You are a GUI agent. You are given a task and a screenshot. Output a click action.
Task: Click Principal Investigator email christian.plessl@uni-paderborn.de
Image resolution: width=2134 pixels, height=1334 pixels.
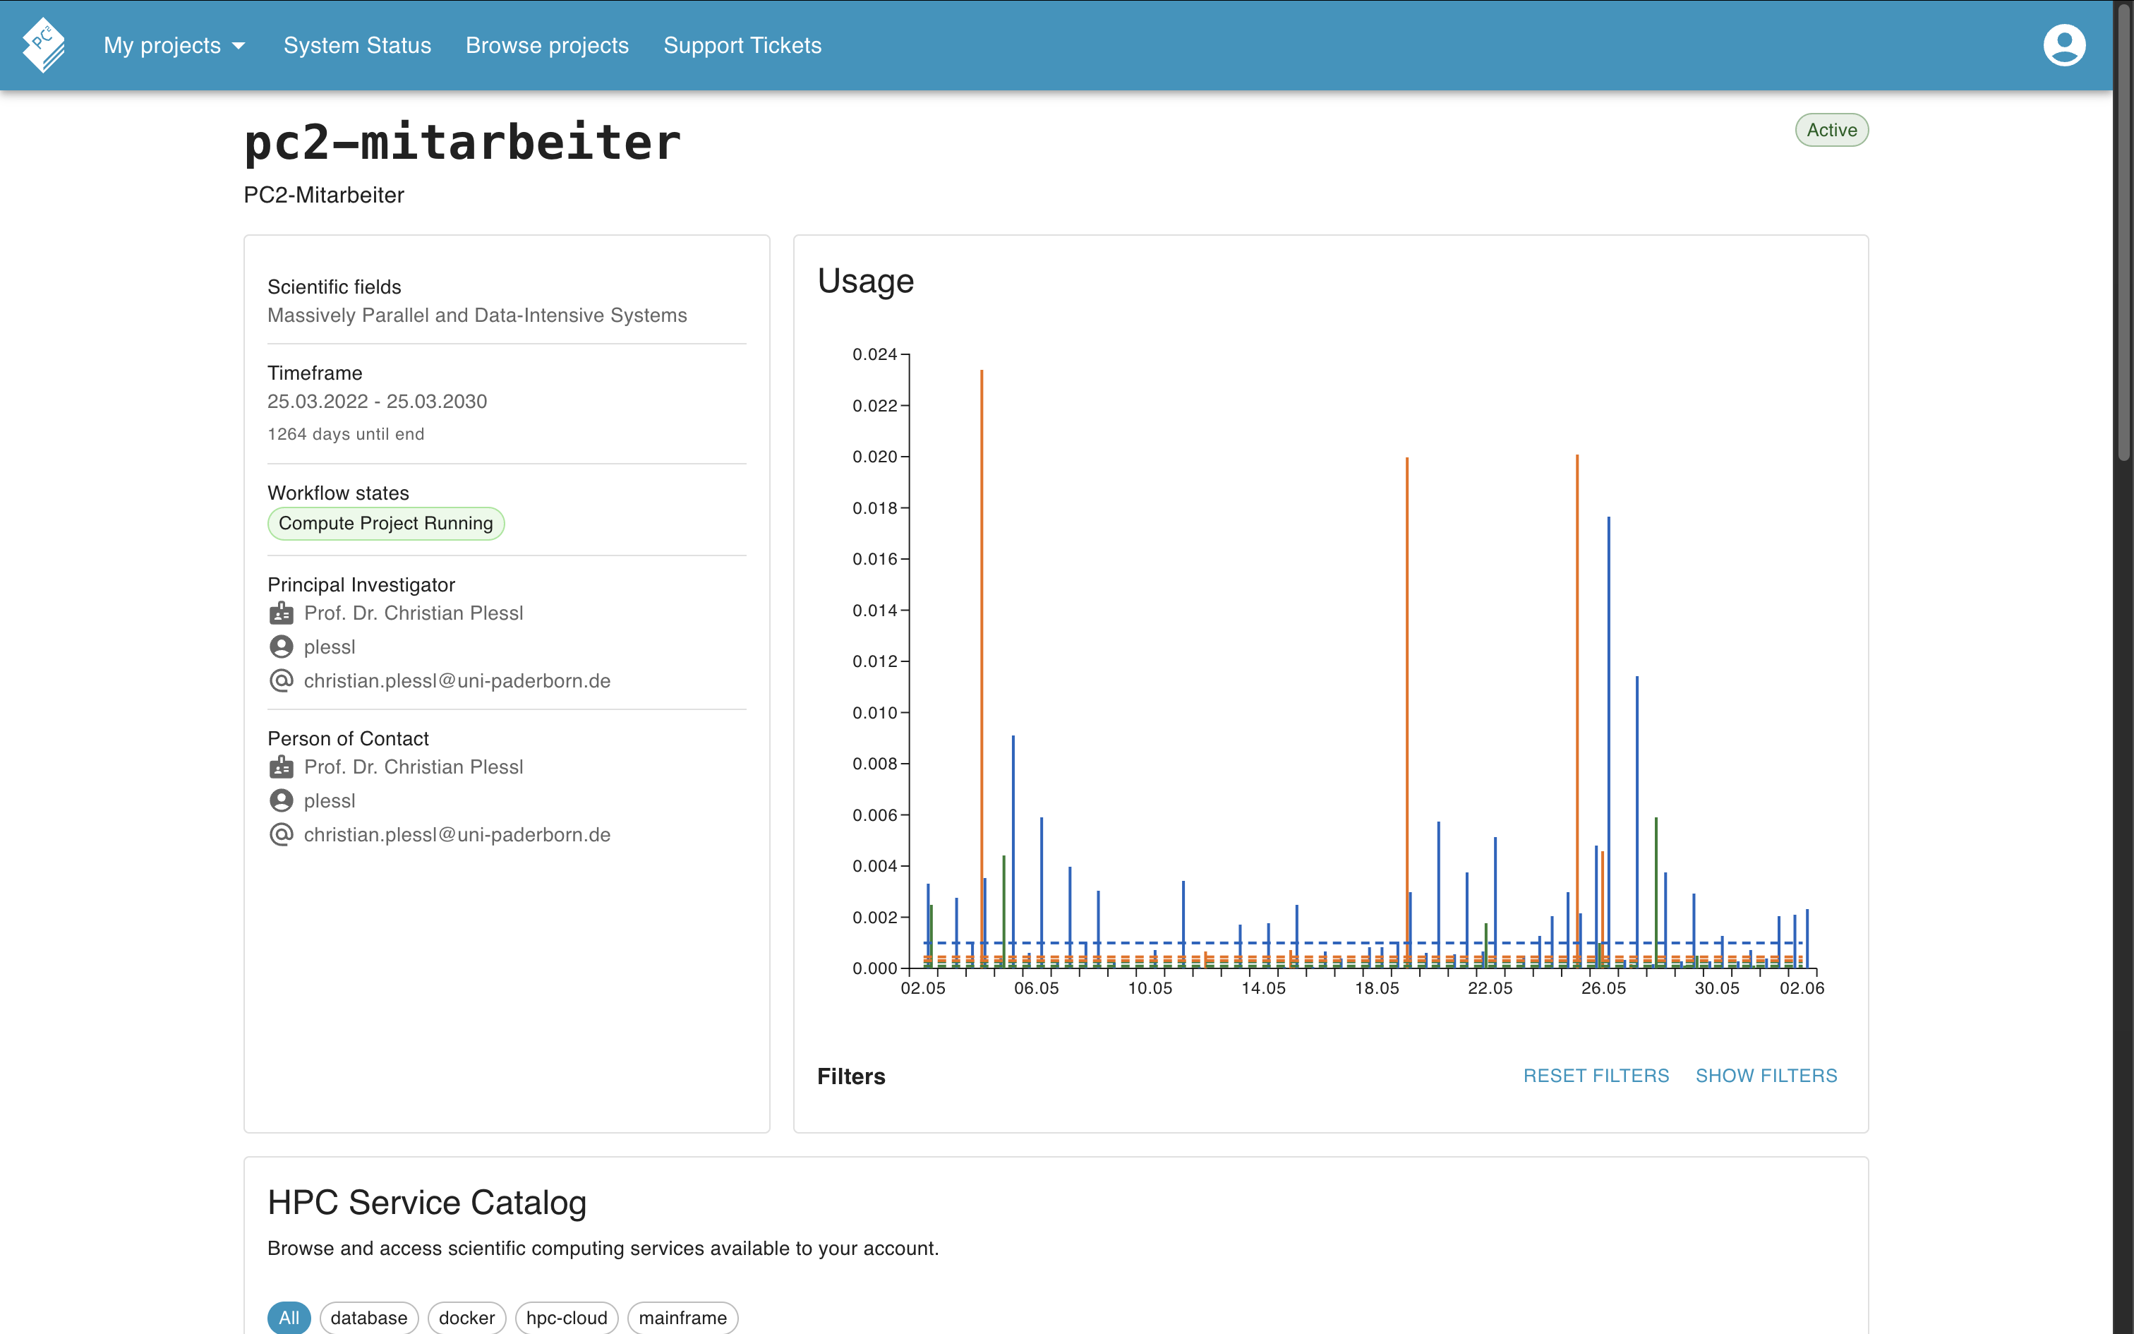pyautogui.click(x=457, y=681)
